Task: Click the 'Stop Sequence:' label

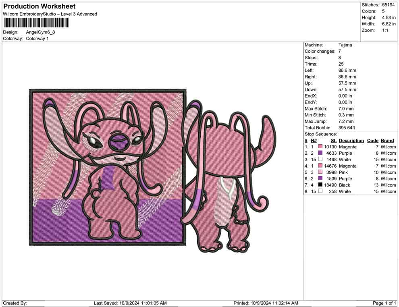Action: point(321,134)
